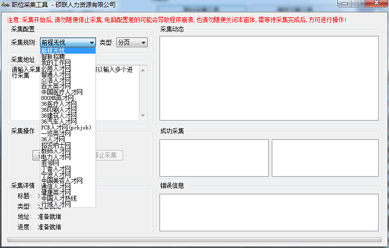The image size is (389, 248).
Task: Click the 地址 准备就绪 status text
Action: (x=49, y=217)
